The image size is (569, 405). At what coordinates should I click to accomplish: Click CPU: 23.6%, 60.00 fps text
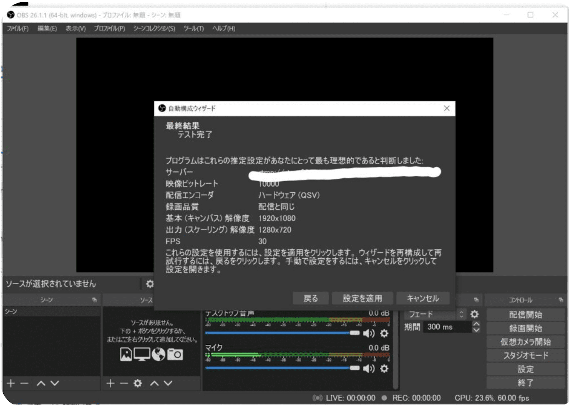[492, 398]
